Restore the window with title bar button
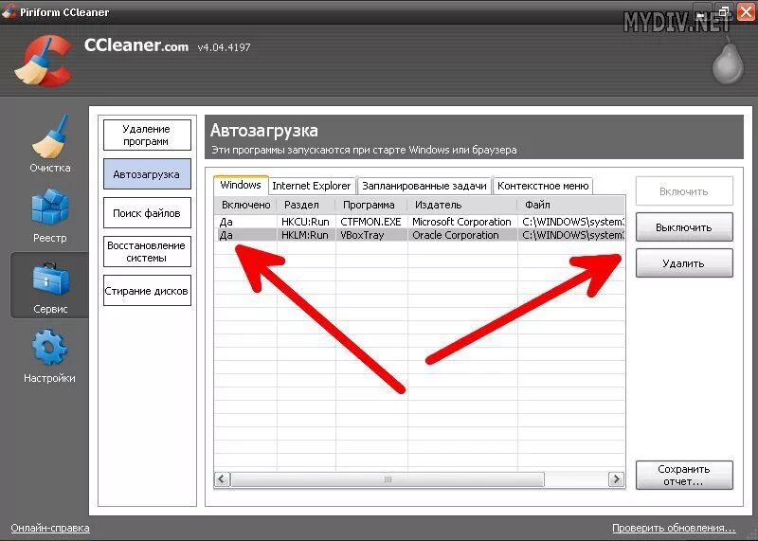 pyautogui.click(x=723, y=11)
